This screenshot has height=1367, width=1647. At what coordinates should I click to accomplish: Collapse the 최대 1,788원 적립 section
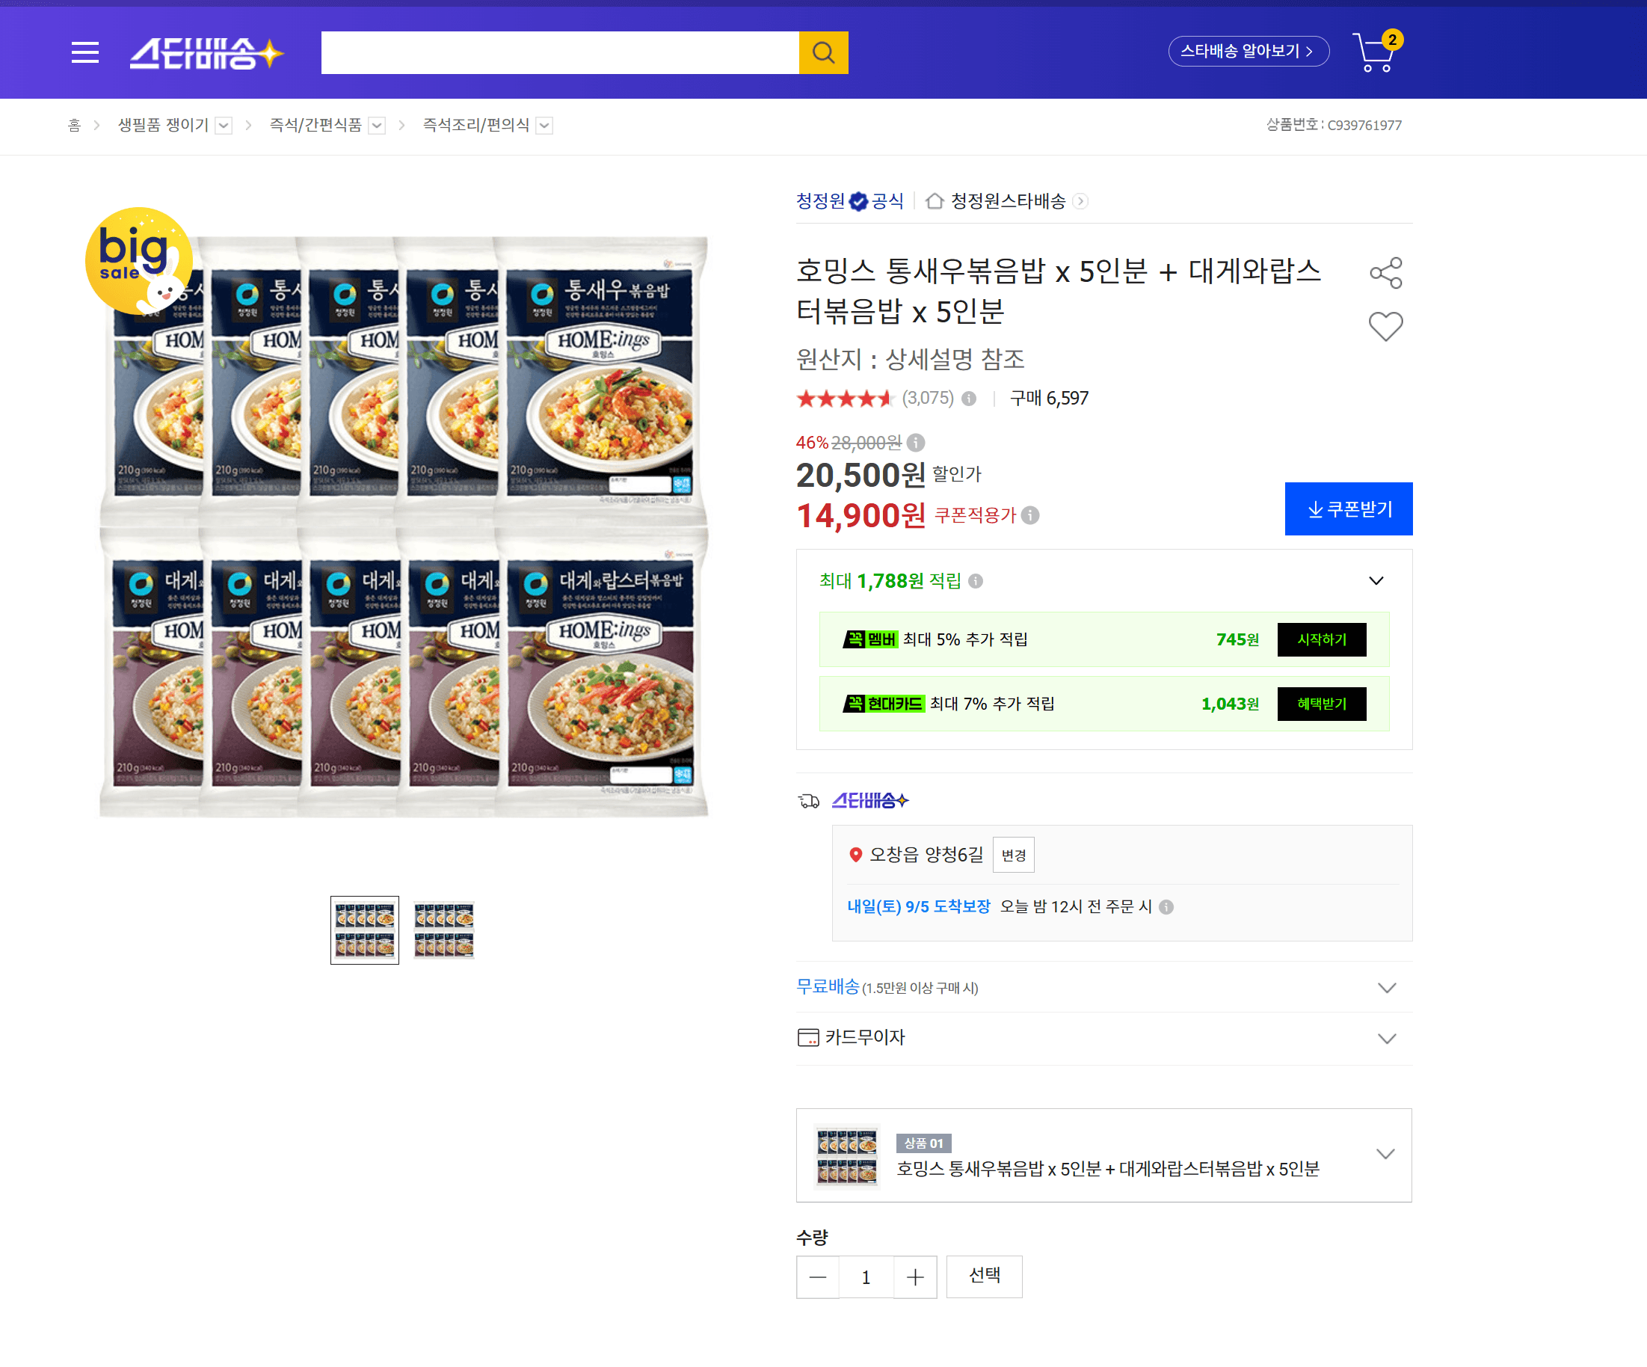[1376, 581]
